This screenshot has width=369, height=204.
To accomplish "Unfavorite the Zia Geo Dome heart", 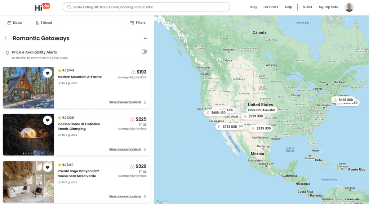I will (48, 120).
